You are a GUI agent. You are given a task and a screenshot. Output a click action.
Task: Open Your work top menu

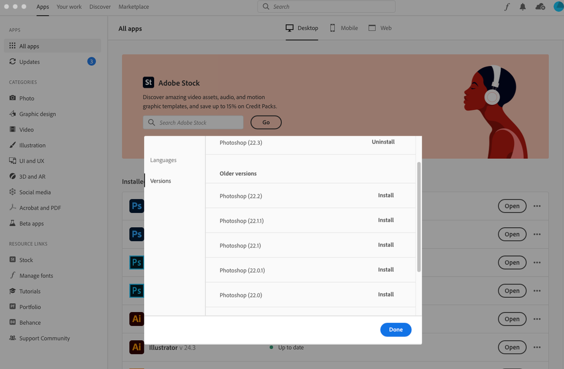(x=69, y=7)
